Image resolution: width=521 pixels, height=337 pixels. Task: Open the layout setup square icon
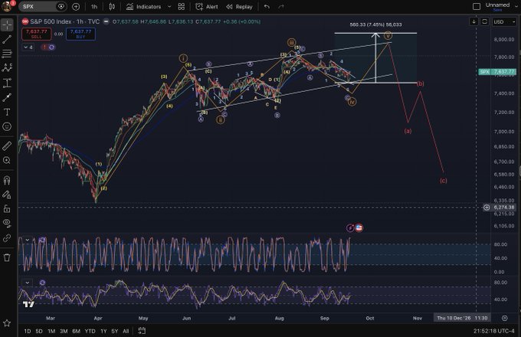(x=477, y=7)
